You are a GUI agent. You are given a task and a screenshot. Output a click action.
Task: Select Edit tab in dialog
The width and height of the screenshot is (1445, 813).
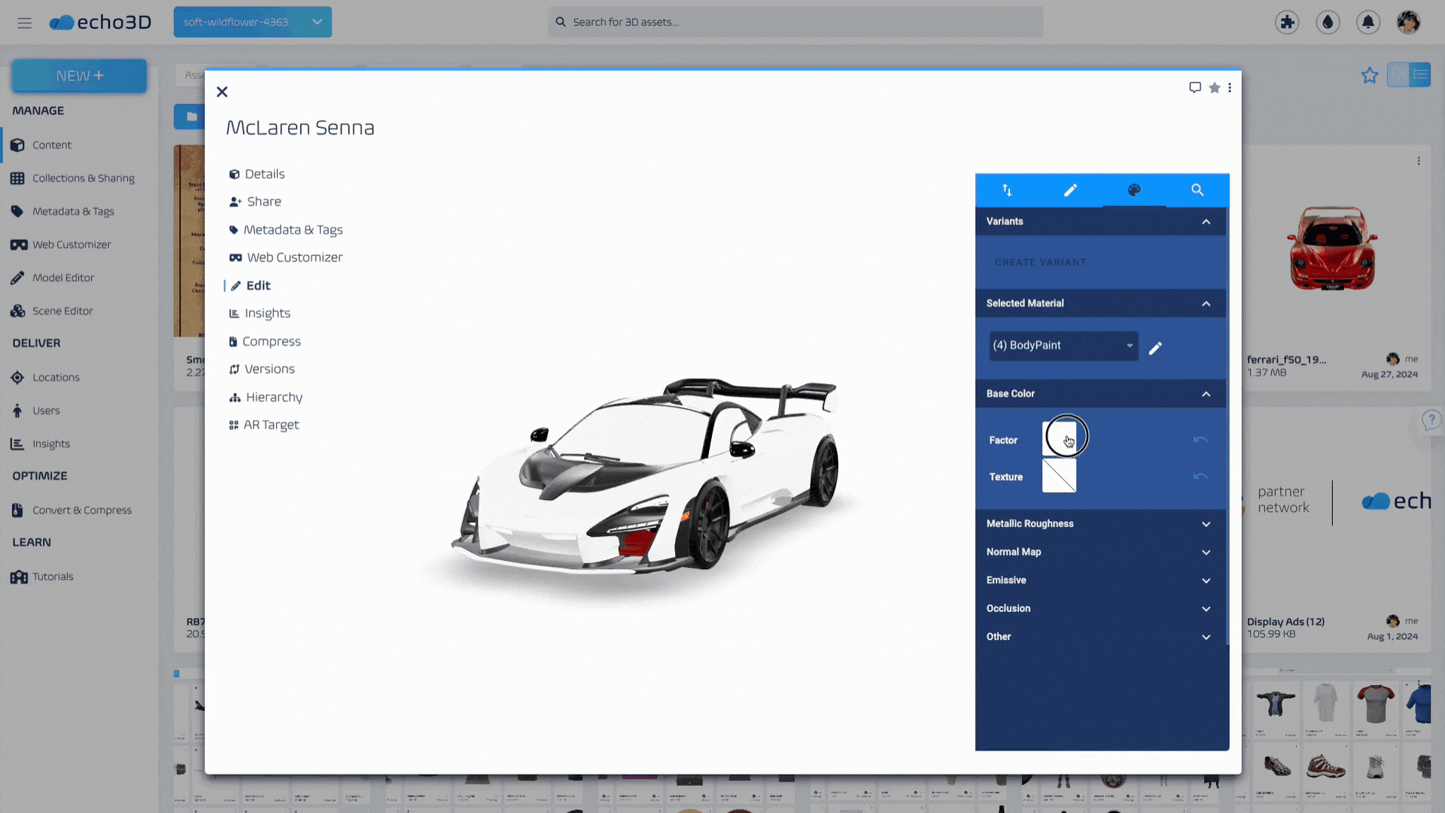(250, 285)
